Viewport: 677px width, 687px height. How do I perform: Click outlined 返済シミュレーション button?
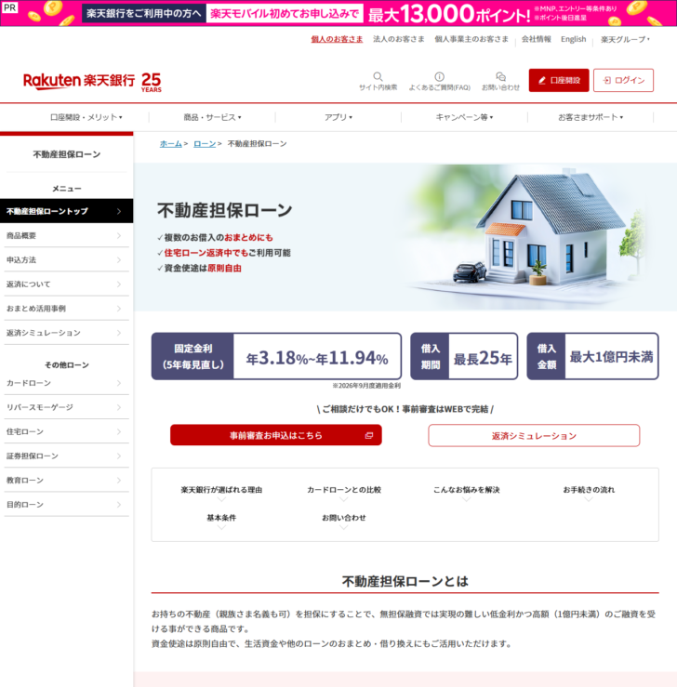coord(534,435)
